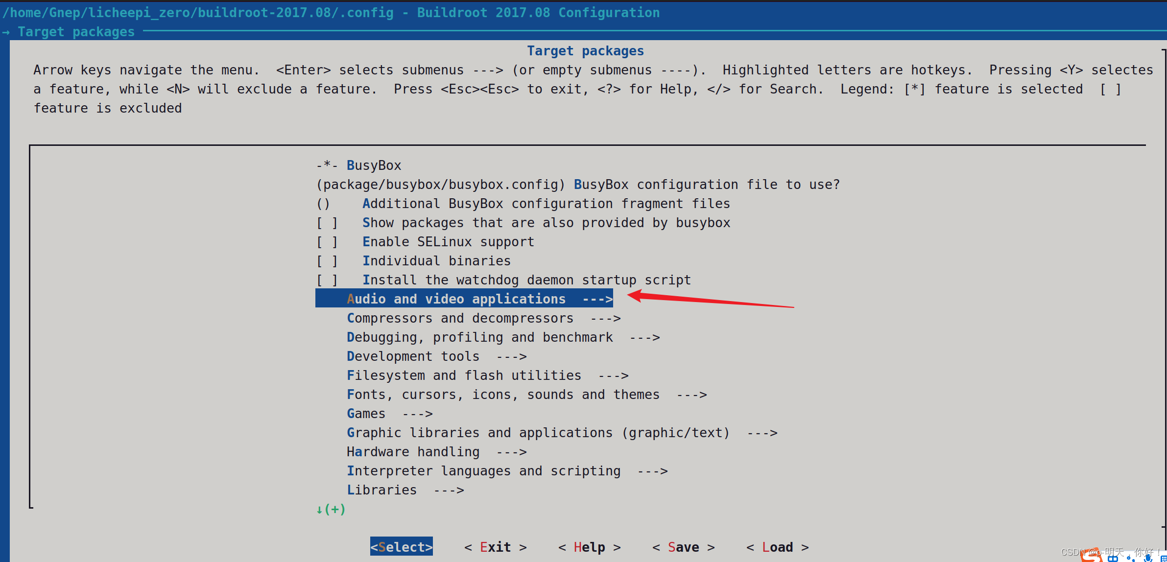
Task: Click the Load button
Action: click(778, 547)
